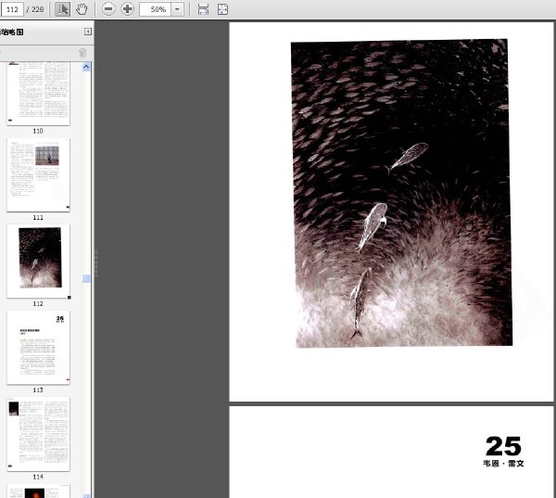Open page 111 thumbnail
Image resolution: width=556 pixels, height=498 pixels.
[38, 175]
